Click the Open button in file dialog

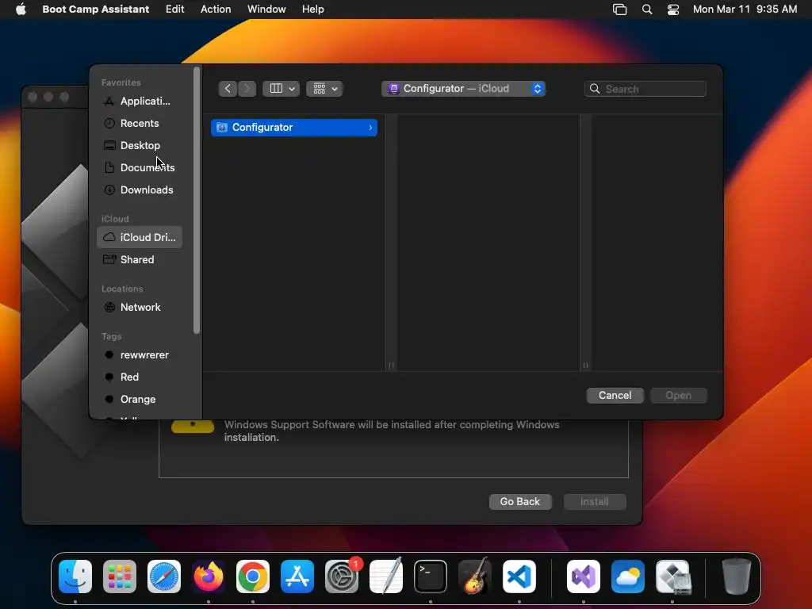pyautogui.click(x=679, y=395)
